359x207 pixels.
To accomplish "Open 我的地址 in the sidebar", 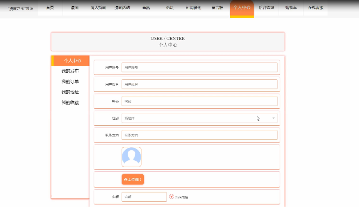I will click(x=70, y=92).
